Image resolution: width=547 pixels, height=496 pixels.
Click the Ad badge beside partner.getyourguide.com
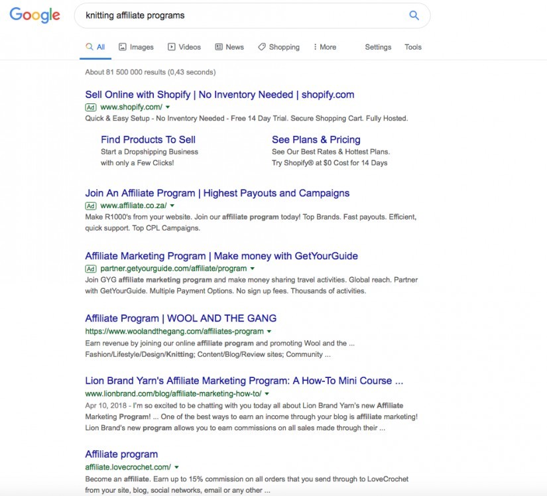tap(91, 269)
